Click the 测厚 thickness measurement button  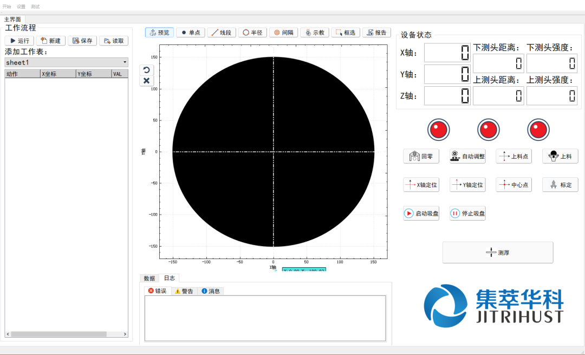point(497,253)
